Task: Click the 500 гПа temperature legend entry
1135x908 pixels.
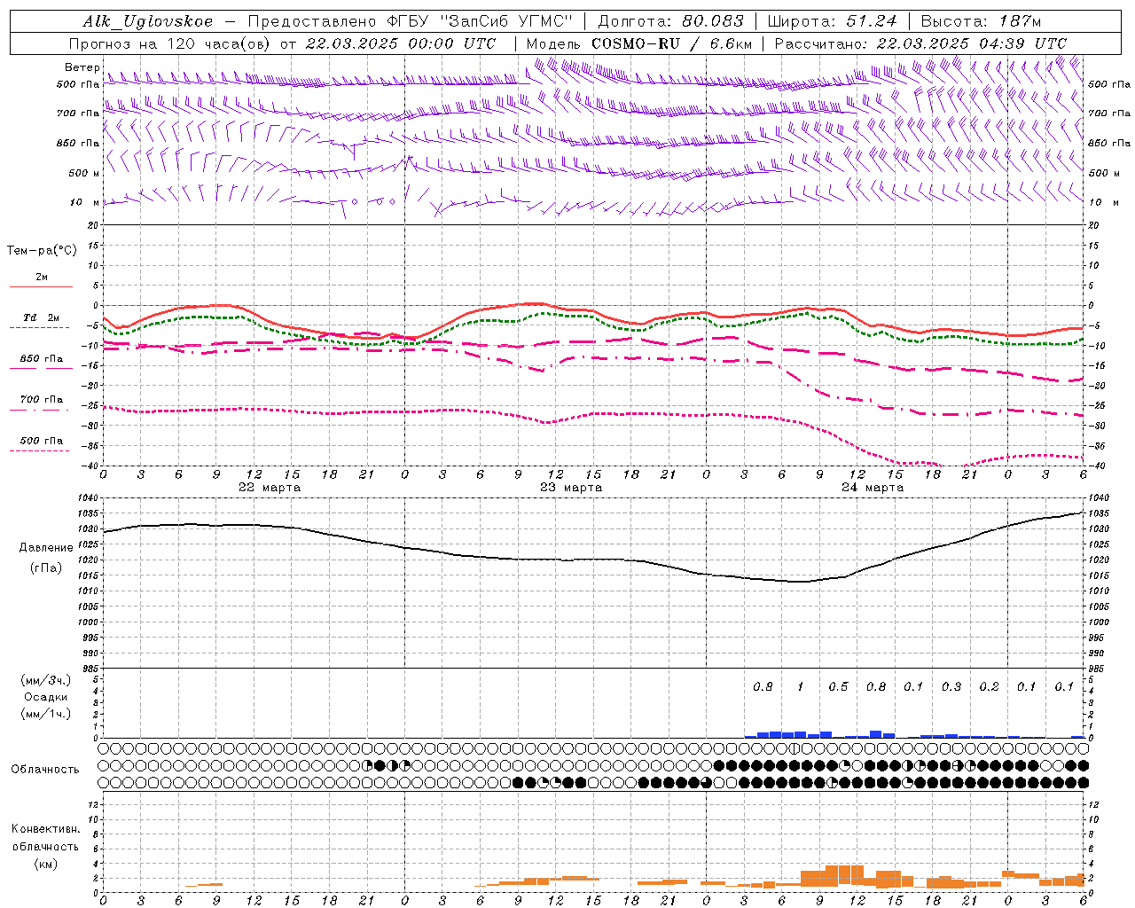Action: click(x=41, y=441)
